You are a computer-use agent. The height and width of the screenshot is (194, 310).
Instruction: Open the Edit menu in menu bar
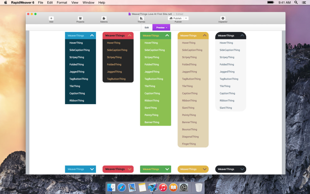(50, 3)
